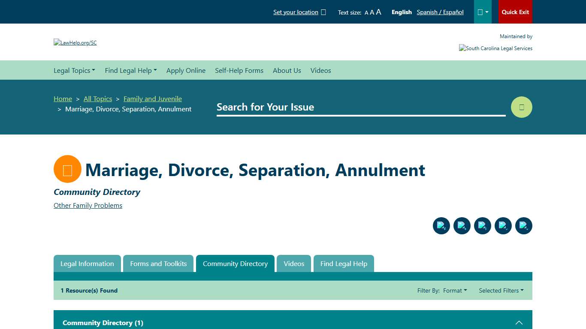Screen dimensions: 586x329
Task: Click inside the Search for Your Issue field
Action: point(360,107)
